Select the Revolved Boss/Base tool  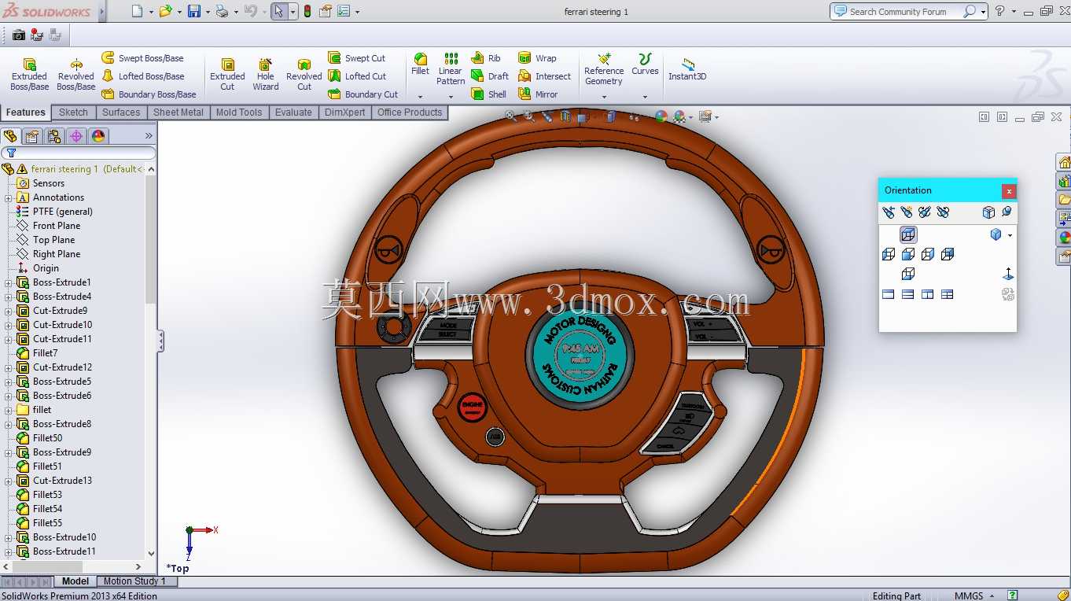(75, 74)
